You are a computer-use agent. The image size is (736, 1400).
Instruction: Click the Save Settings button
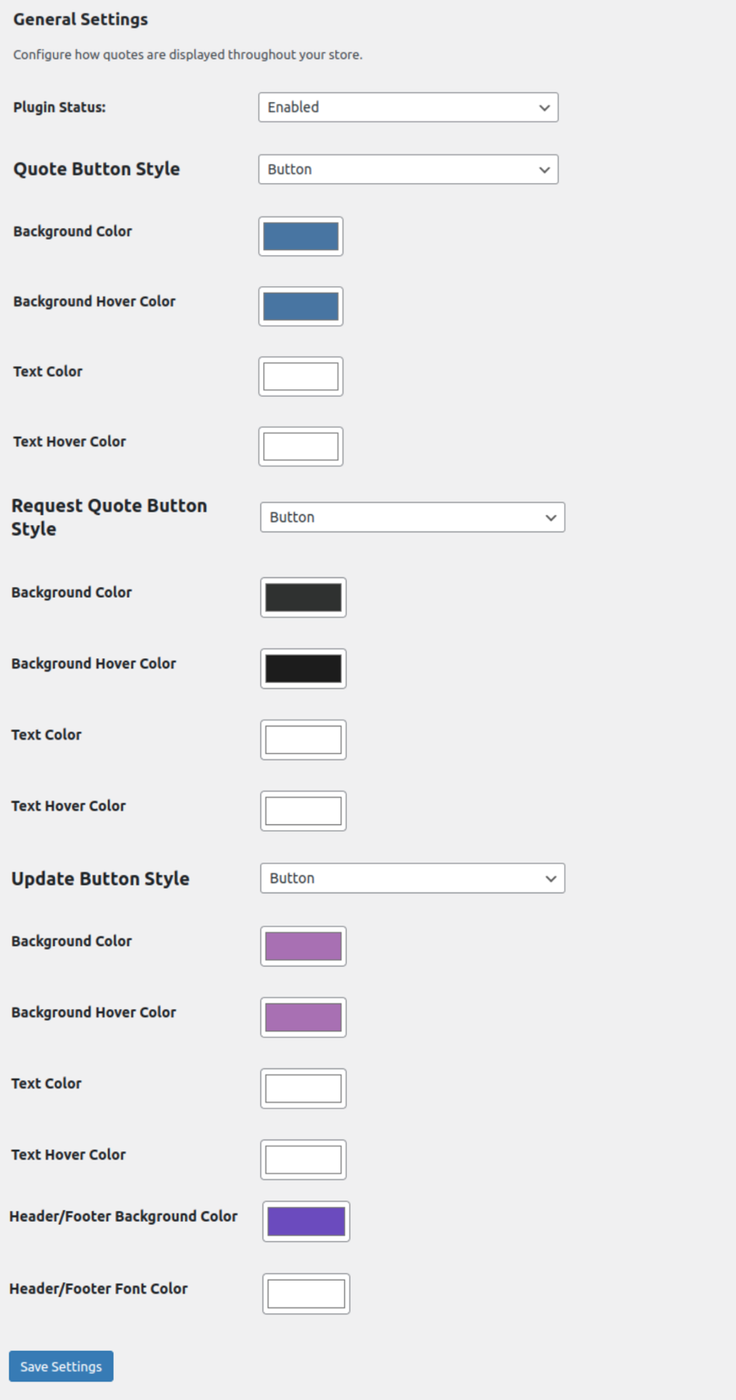tap(61, 1366)
